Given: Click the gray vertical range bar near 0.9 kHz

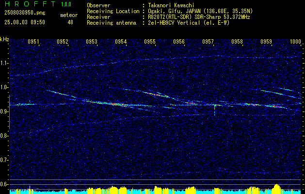Looking at the screenshot, I should coord(9,112).
